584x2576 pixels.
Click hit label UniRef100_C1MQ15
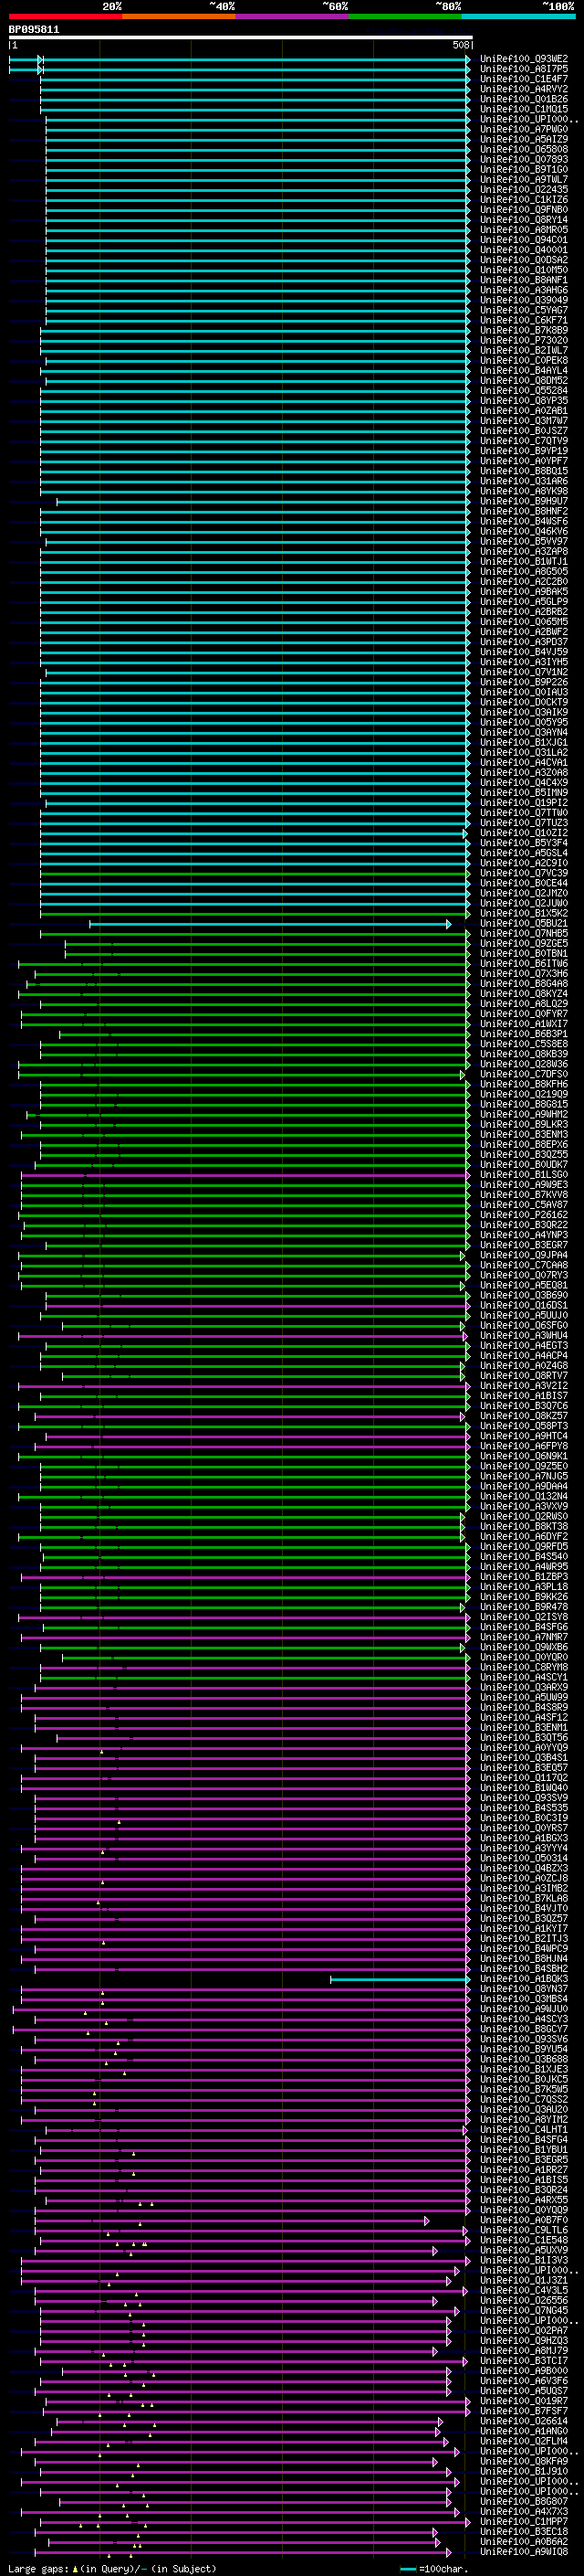point(524,109)
